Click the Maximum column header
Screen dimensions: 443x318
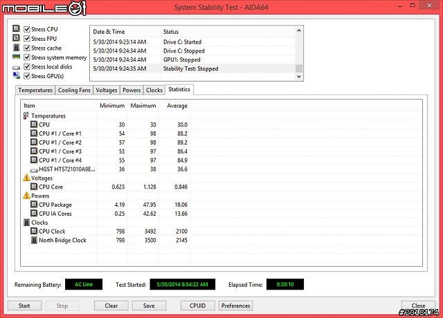click(143, 106)
